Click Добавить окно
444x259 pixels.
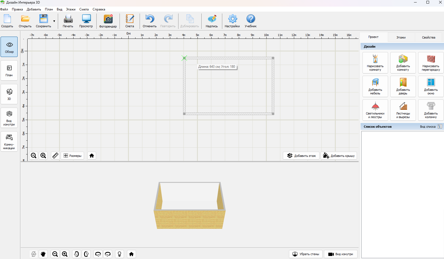431,86
